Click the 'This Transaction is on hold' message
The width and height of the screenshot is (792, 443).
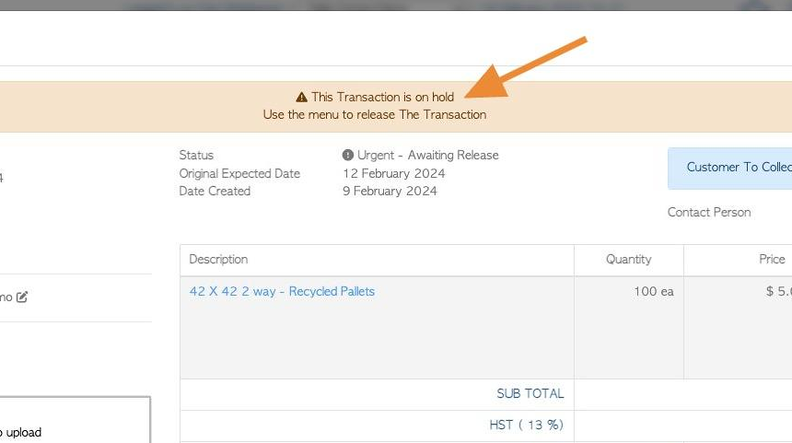pos(382,97)
